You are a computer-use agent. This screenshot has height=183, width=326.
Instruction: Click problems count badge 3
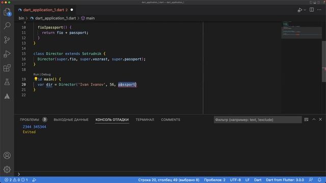44,119
